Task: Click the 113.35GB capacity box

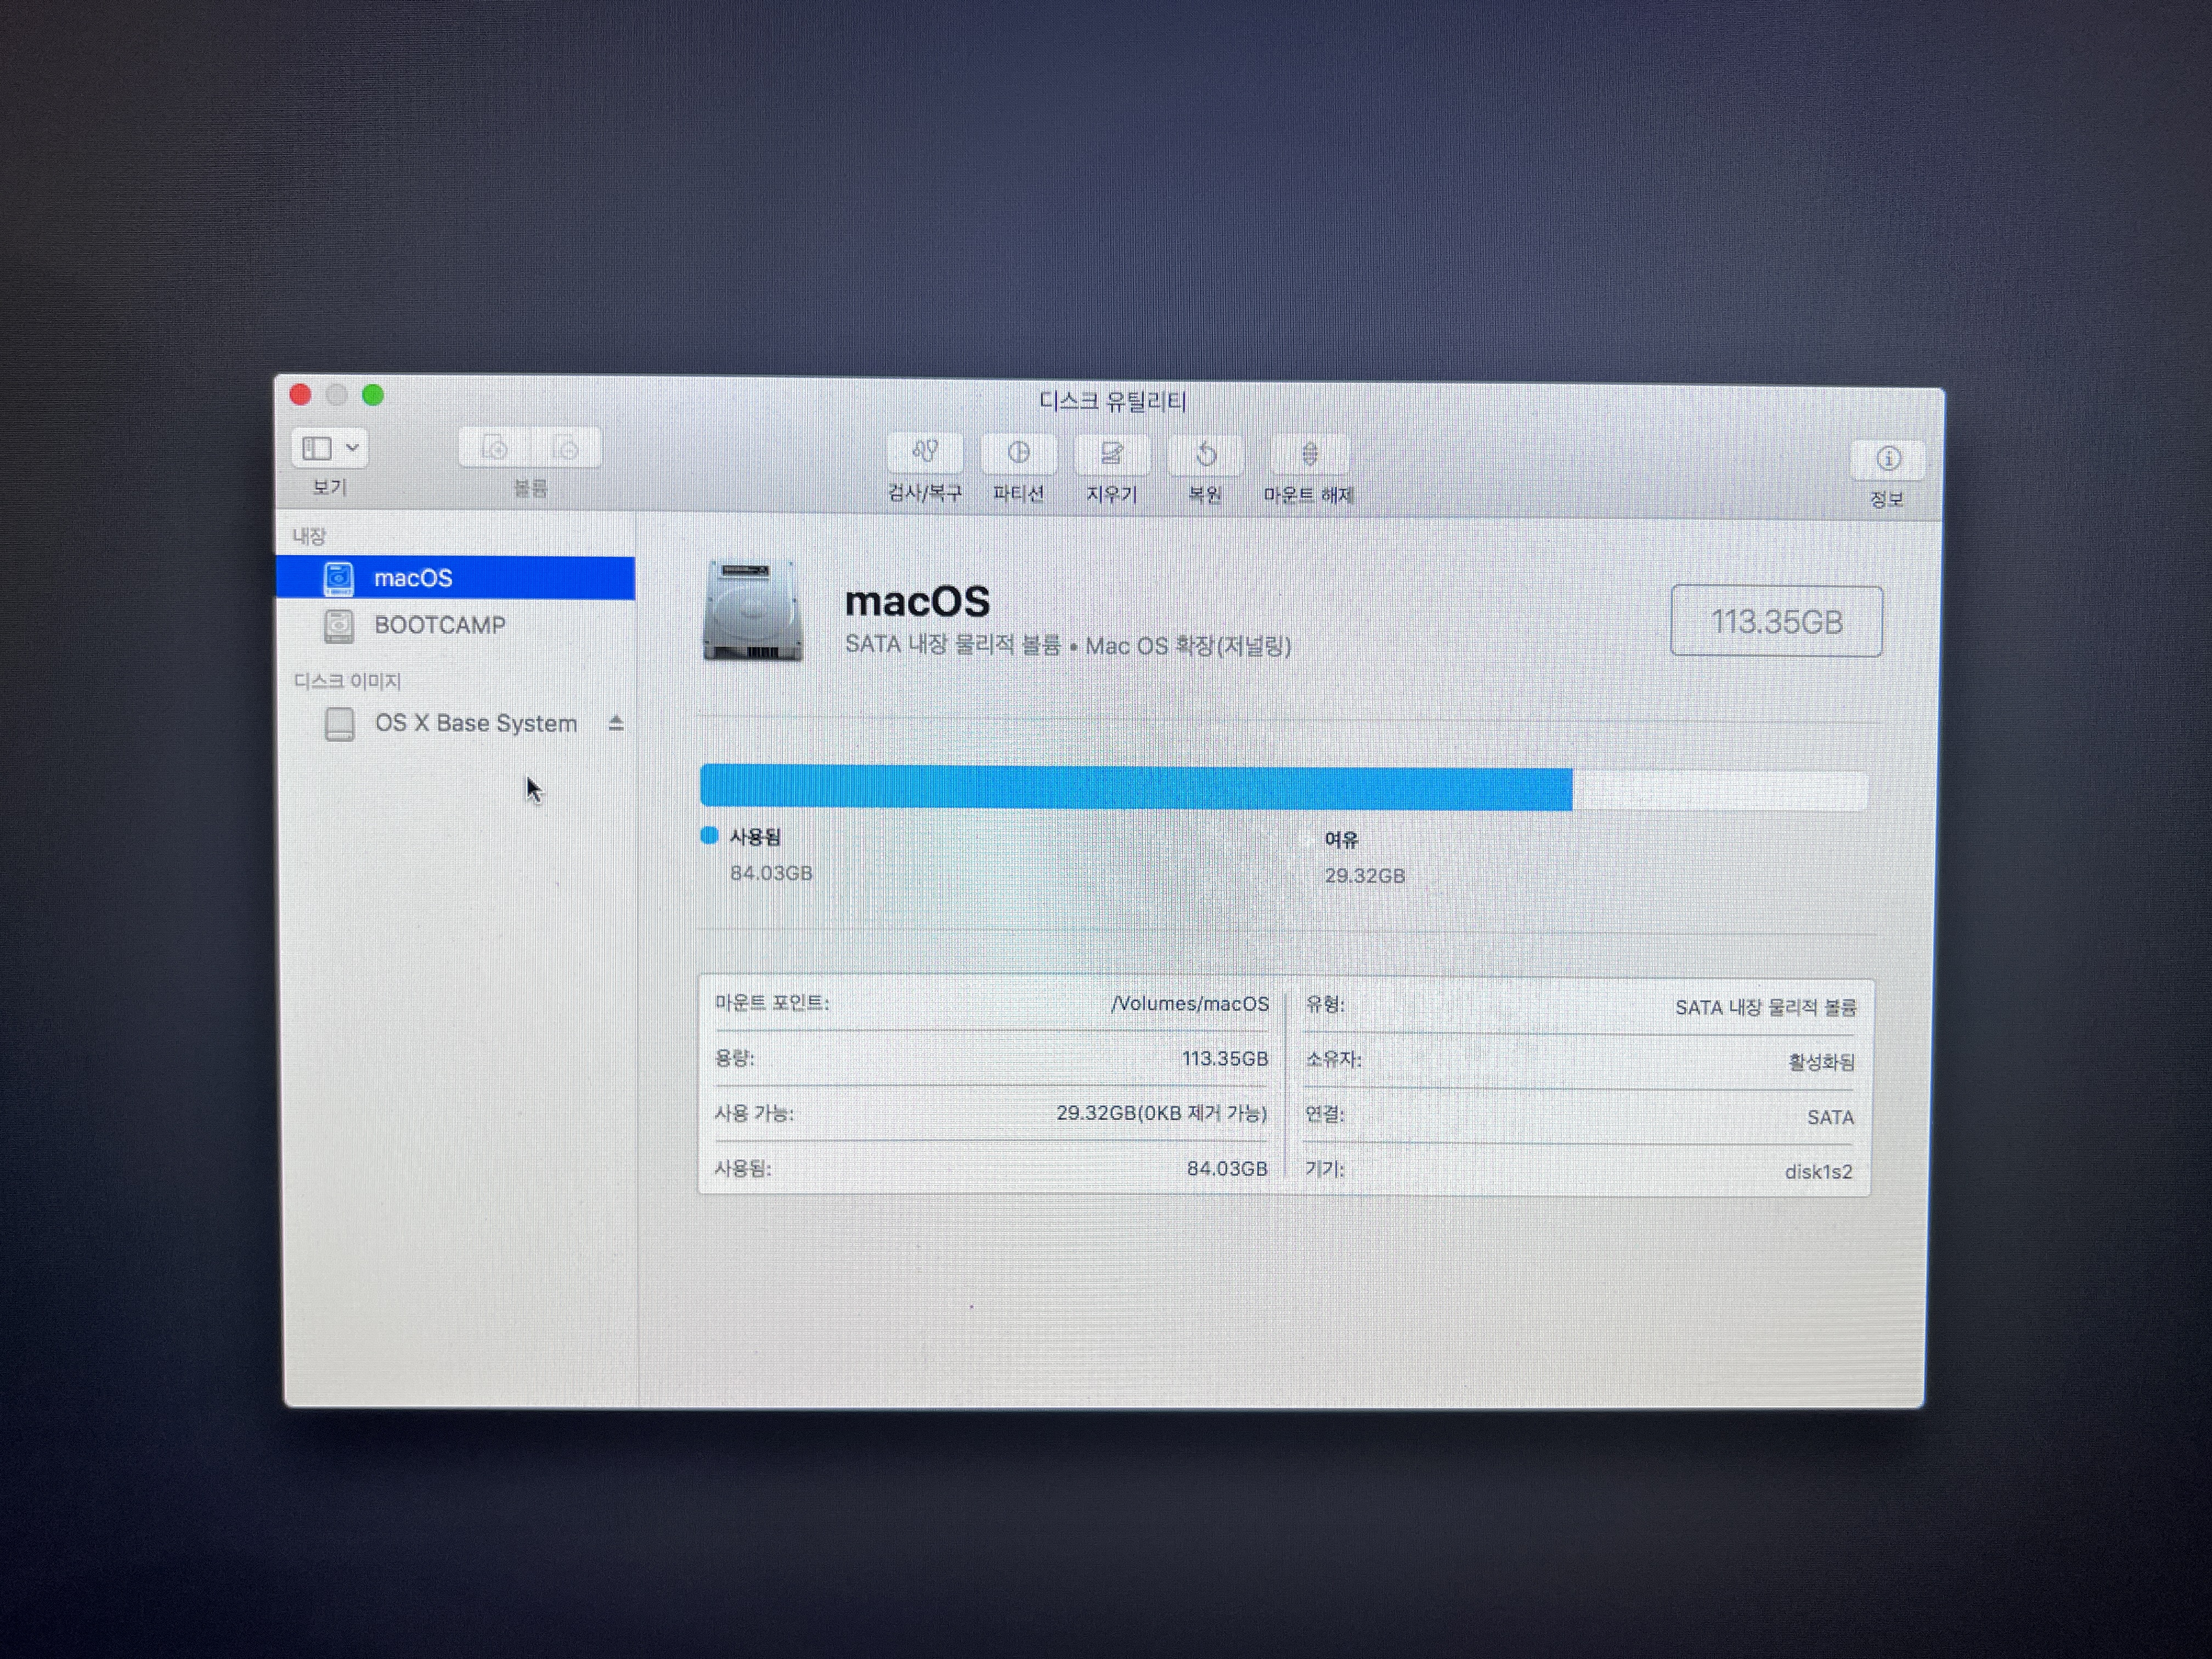Action: coord(1776,622)
